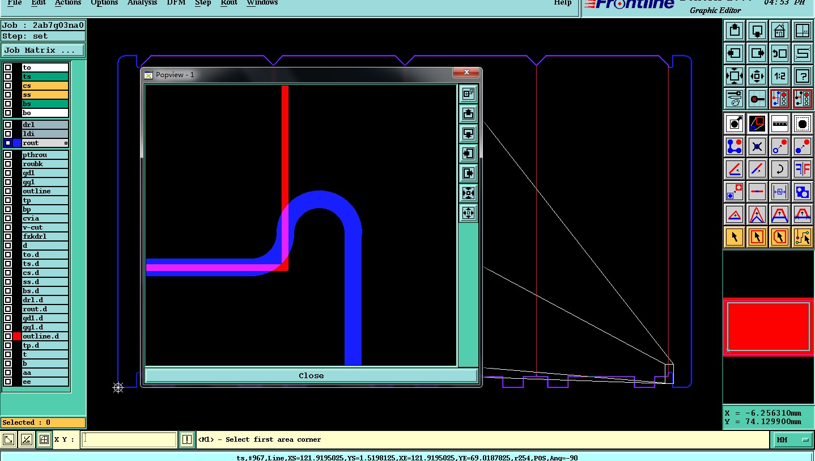
Task: Open the Help menu
Action: [563, 3]
